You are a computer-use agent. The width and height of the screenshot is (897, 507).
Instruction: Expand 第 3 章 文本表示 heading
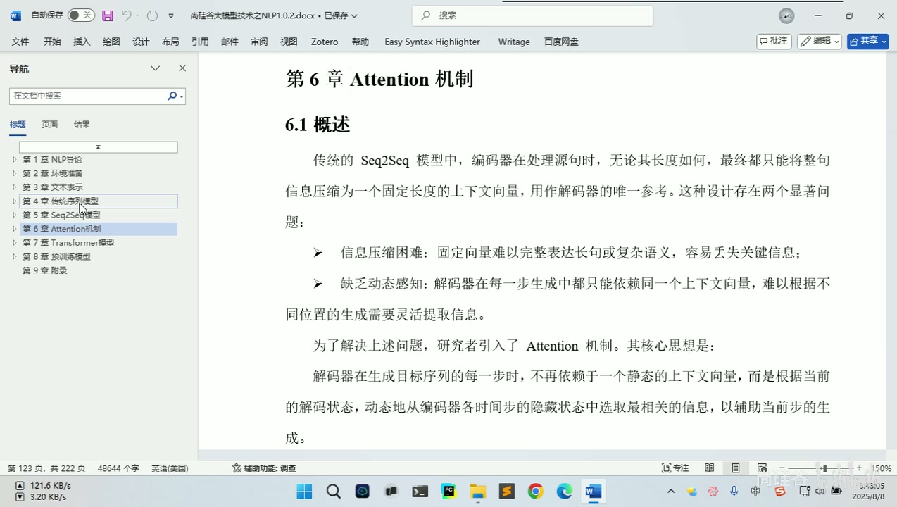pos(14,187)
